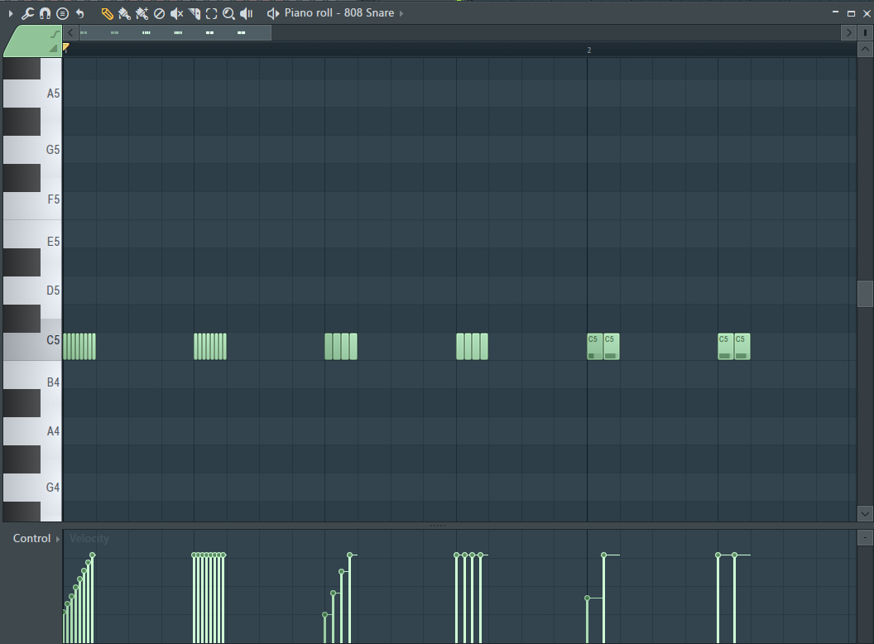This screenshot has height=644, width=874.
Task: Click the yellow playback start marker
Action: pos(65,48)
